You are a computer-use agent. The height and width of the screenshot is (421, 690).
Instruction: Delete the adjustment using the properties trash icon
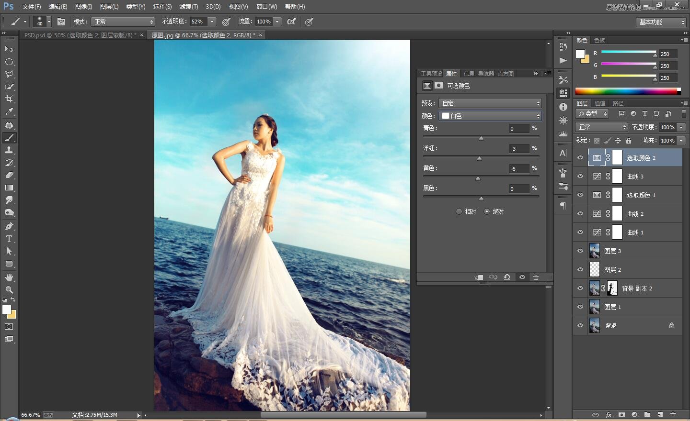pos(536,277)
